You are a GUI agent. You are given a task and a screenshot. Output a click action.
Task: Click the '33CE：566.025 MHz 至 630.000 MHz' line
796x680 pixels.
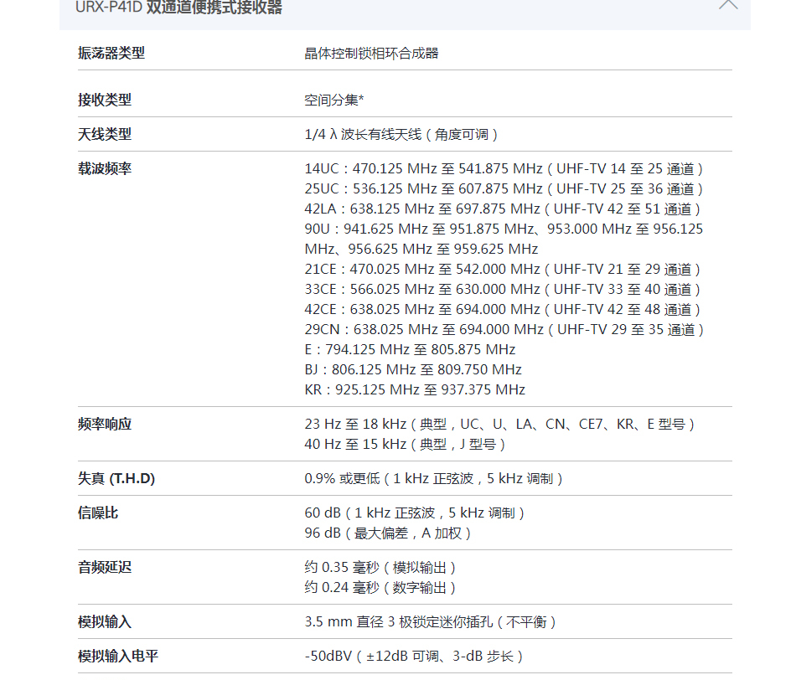504,289
